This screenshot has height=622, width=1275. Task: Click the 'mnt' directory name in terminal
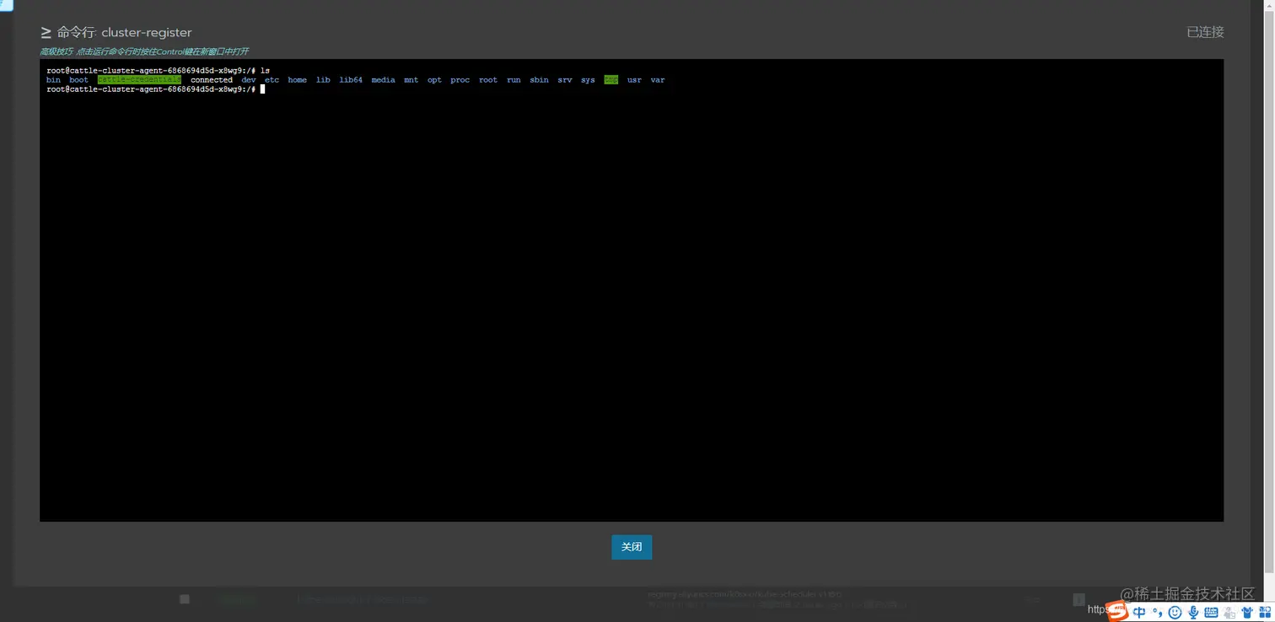[411, 80]
